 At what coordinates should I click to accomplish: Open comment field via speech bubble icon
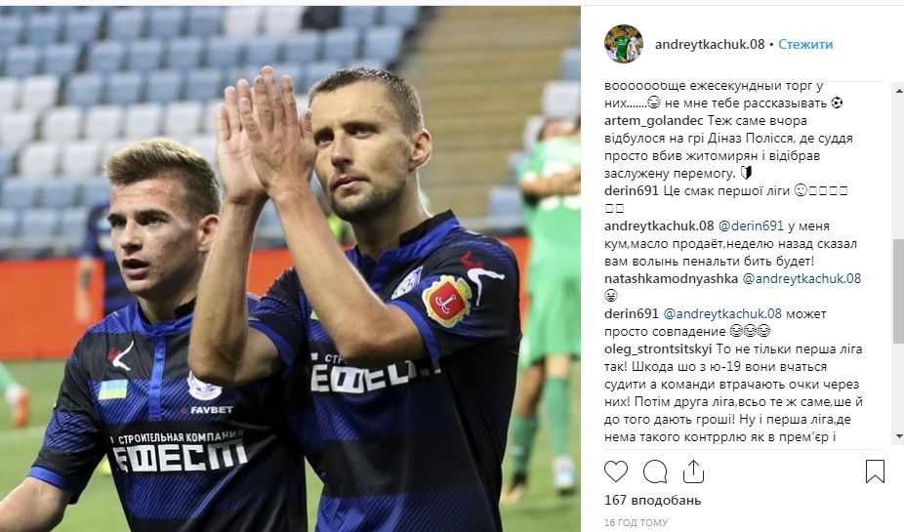[655, 471]
